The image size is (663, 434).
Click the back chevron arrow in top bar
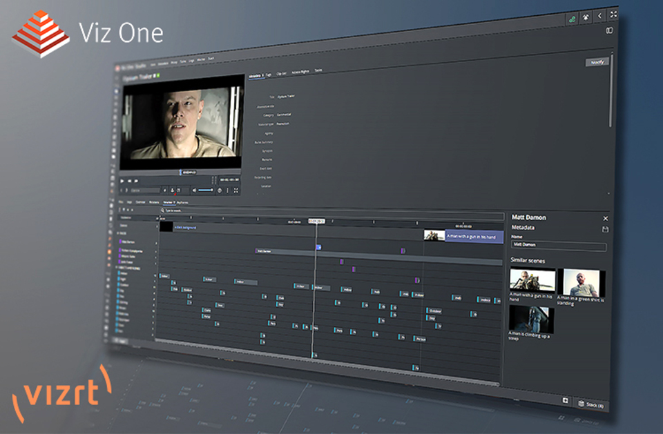[599, 15]
